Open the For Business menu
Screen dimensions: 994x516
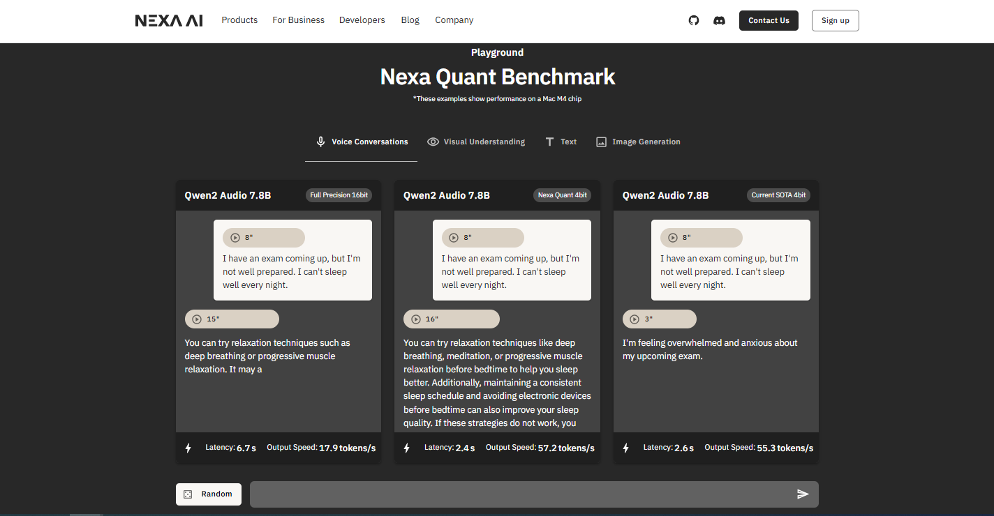(298, 20)
